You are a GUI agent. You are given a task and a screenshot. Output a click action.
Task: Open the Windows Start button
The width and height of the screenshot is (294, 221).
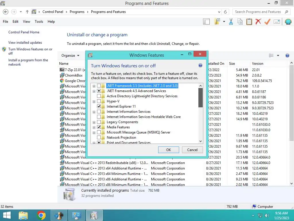(7, 215)
